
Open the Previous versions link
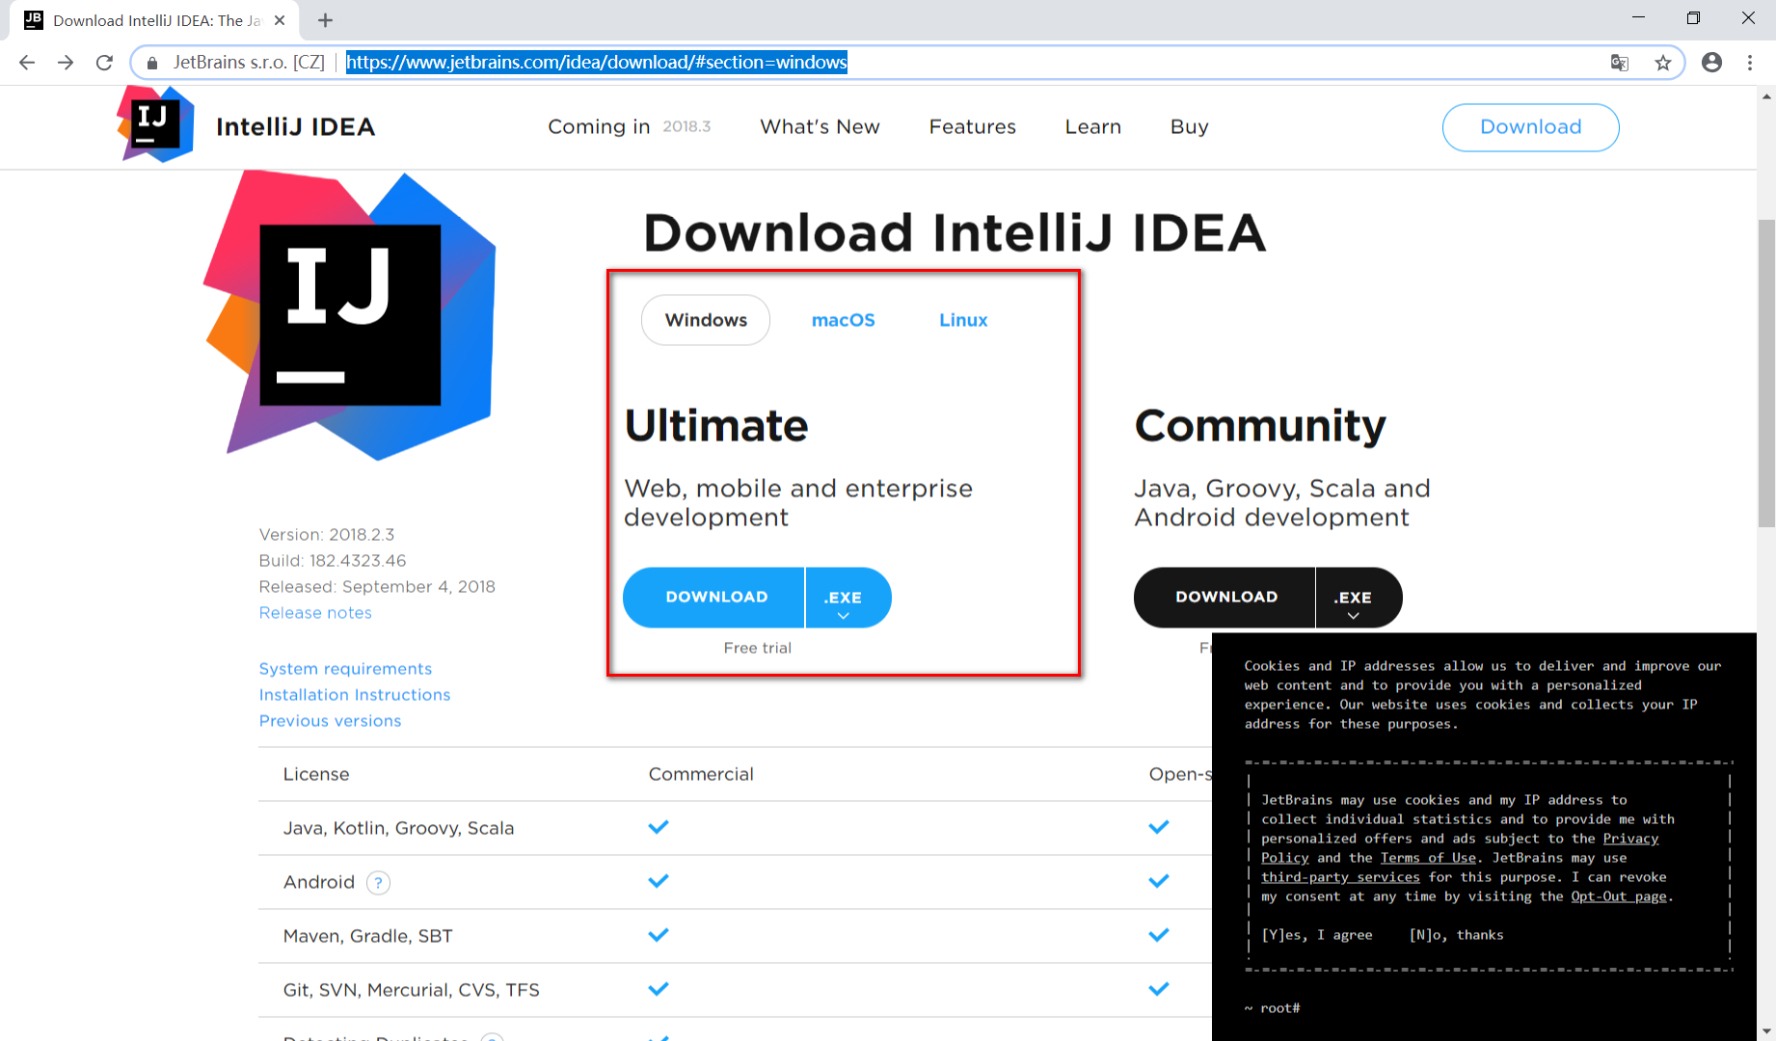point(330,721)
